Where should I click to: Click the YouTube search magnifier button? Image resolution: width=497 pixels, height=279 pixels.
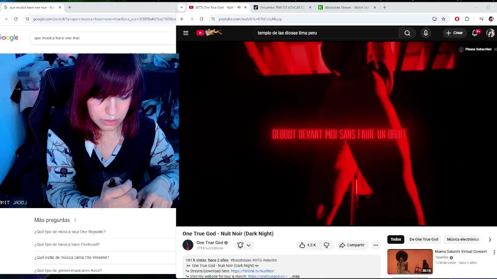[407, 33]
